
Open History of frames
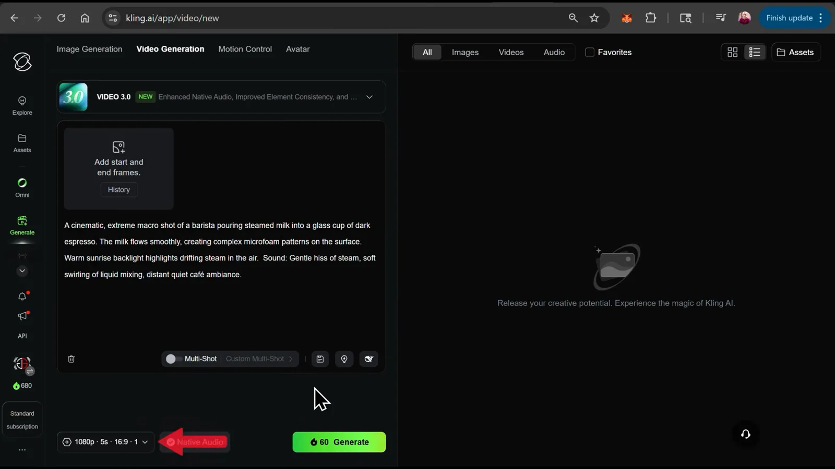tap(119, 190)
